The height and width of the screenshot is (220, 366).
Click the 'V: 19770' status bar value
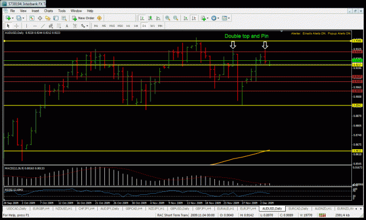click(306, 215)
